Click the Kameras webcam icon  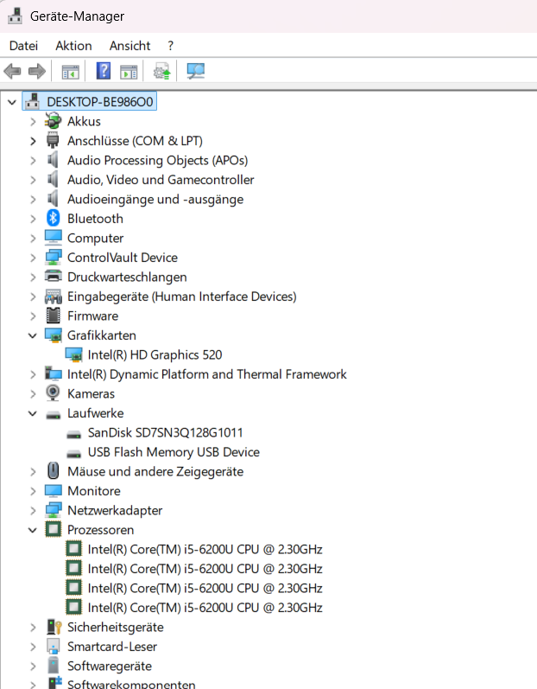[x=53, y=393]
